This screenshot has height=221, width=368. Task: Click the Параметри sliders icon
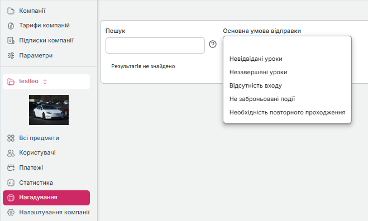(x=11, y=56)
